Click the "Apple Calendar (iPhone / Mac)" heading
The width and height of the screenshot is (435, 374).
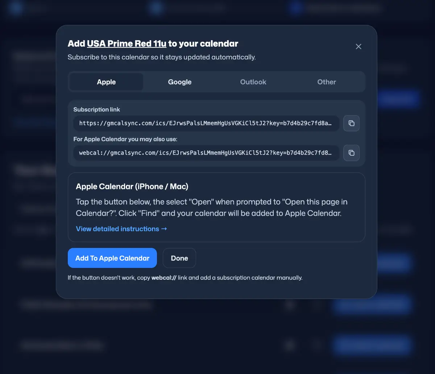[x=132, y=187]
